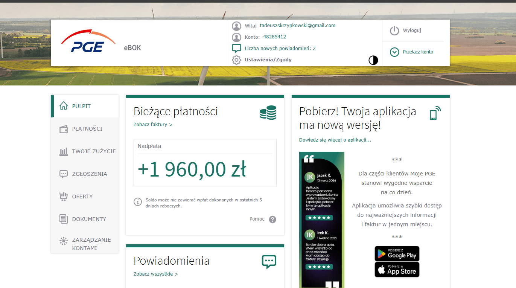Open Oferty in sidebar

85,197
